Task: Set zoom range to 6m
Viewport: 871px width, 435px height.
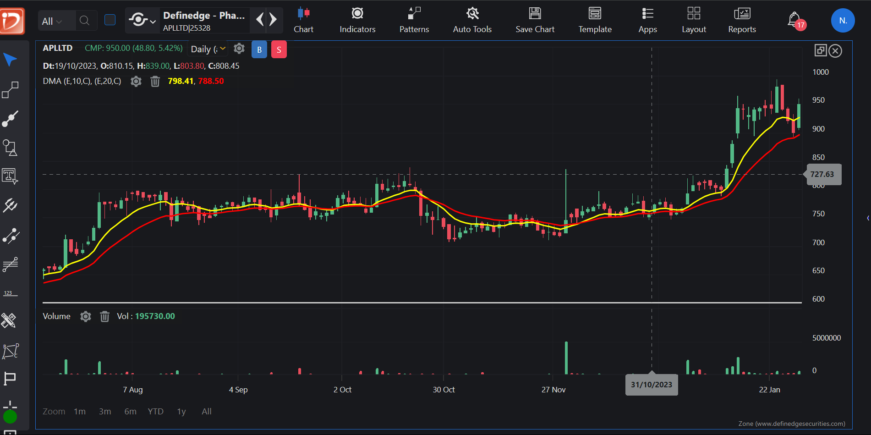Action: [131, 412]
